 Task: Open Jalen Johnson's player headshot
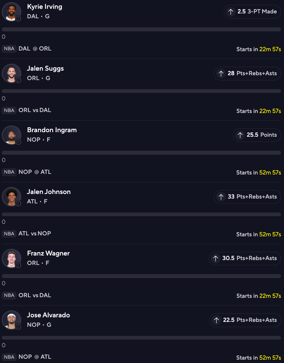(11, 197)
